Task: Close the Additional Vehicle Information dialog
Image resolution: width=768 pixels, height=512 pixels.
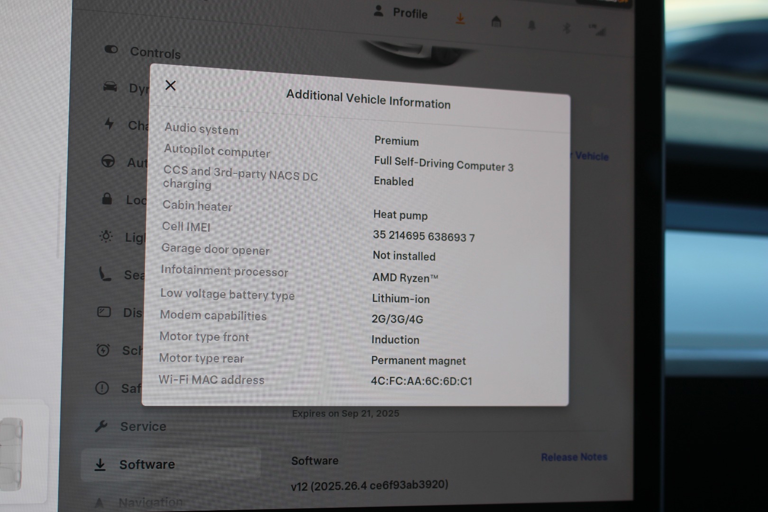Action: point(170,85)
